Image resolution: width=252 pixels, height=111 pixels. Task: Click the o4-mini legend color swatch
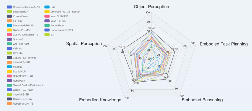click(9, 21)
